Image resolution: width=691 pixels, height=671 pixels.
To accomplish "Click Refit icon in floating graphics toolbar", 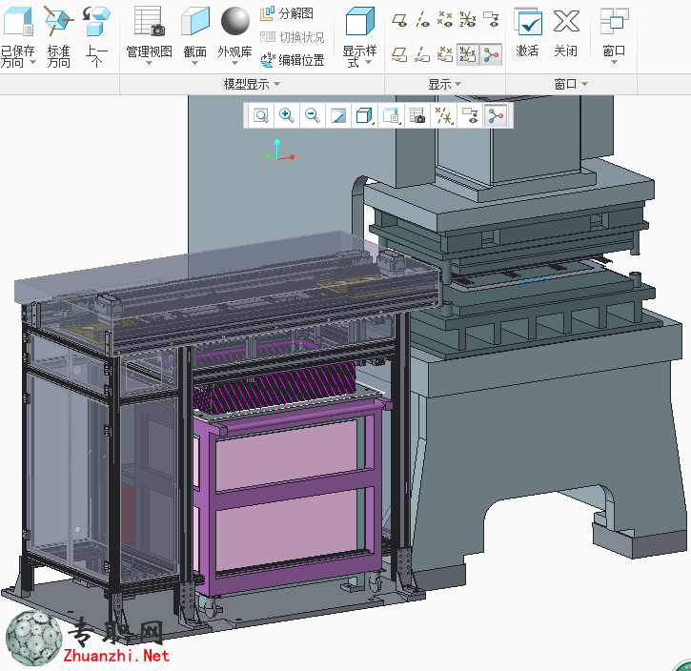I will coord(261,116).
